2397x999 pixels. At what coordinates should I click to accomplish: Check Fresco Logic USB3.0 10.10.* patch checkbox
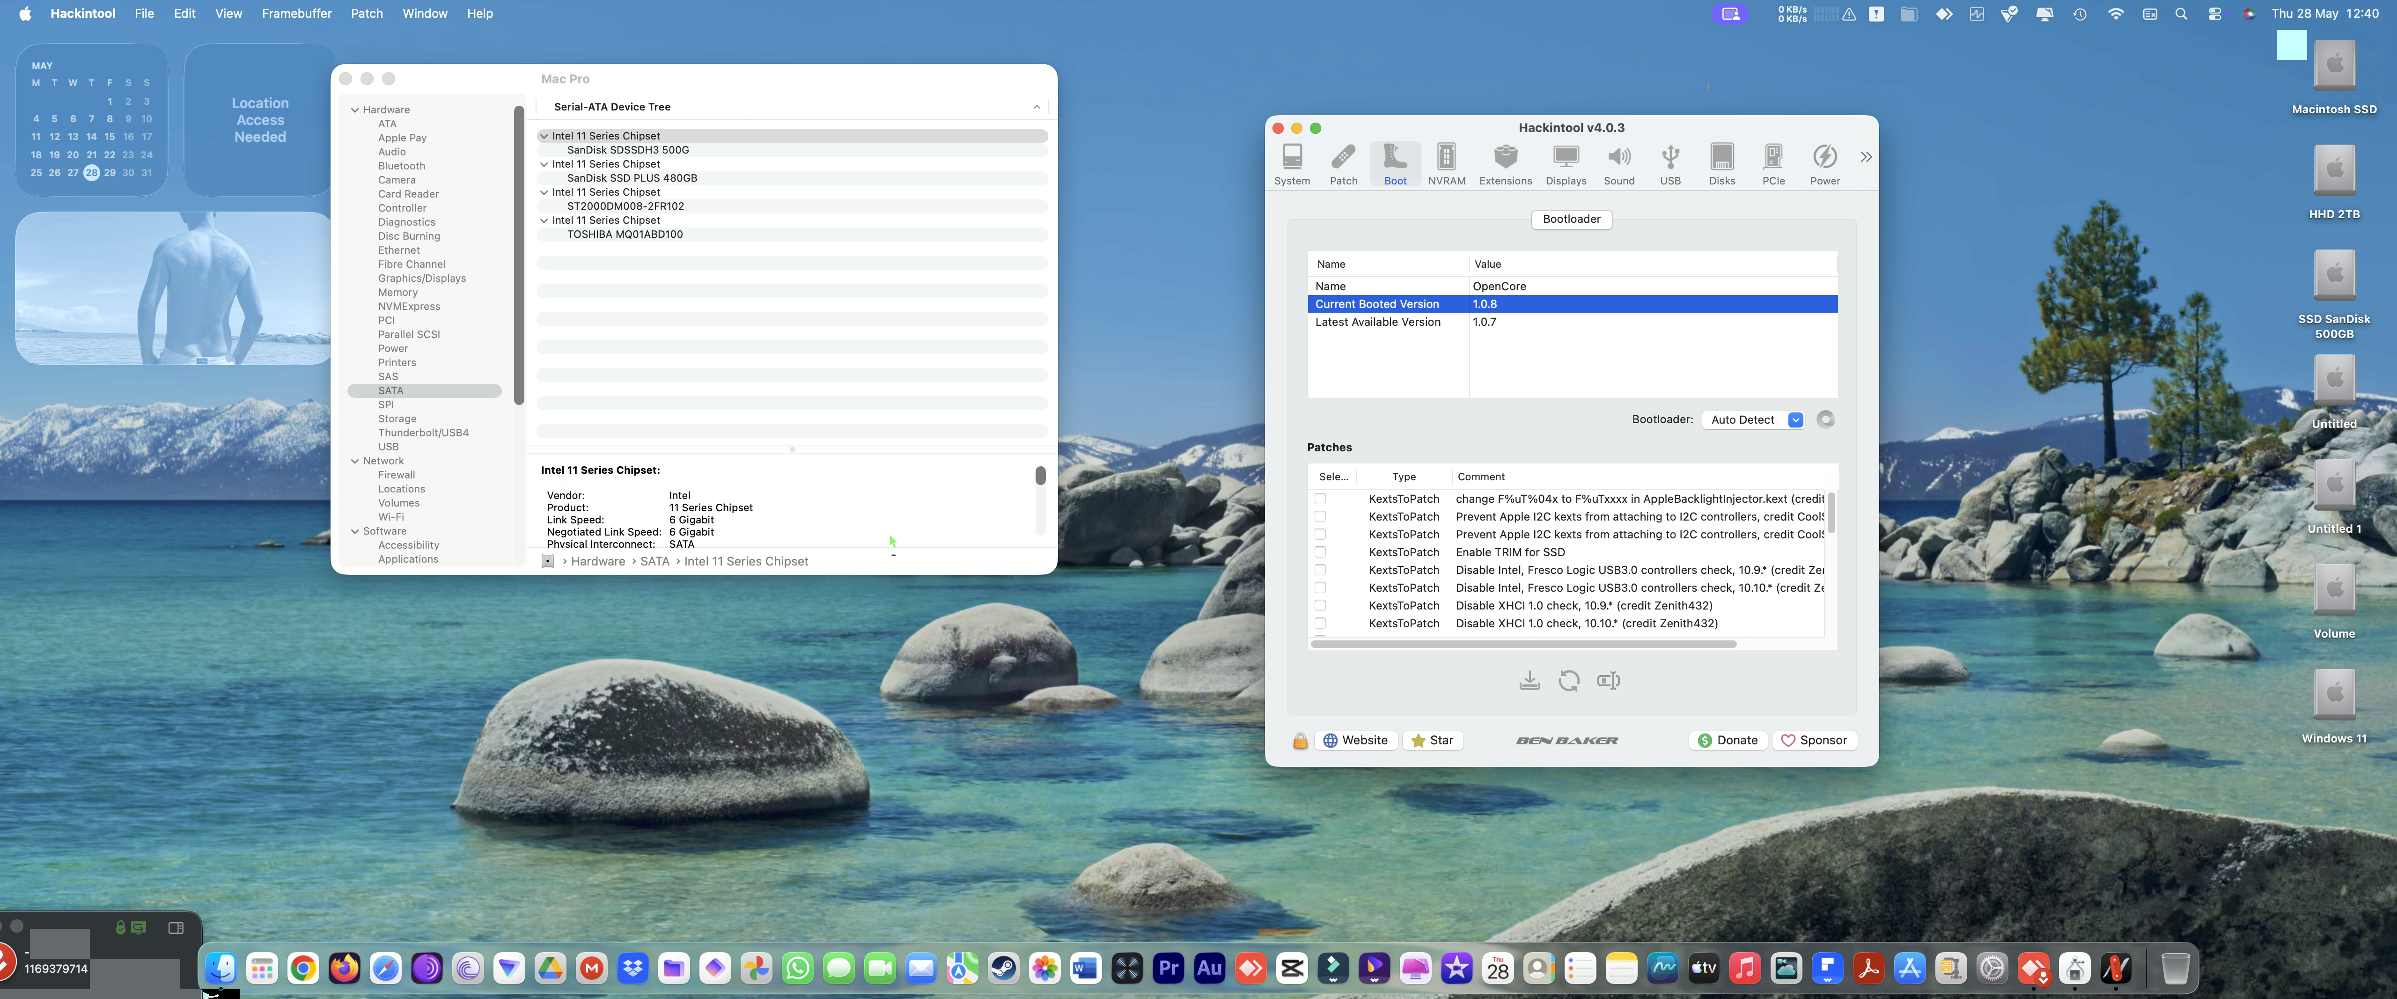(x=1319, y=588)
